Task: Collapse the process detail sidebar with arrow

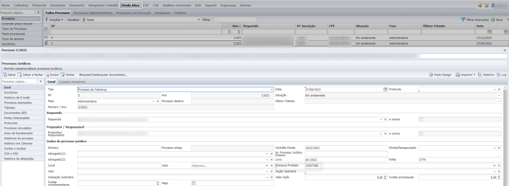Action: (41, 82)
